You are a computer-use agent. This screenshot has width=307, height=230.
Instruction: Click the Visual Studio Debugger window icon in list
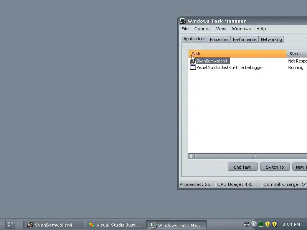point(193,67)
